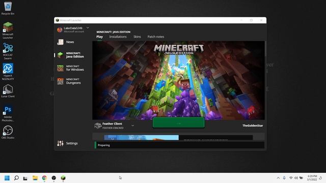Click TheGoldenStar player name
Screen dimensions: 326x183
253,126
